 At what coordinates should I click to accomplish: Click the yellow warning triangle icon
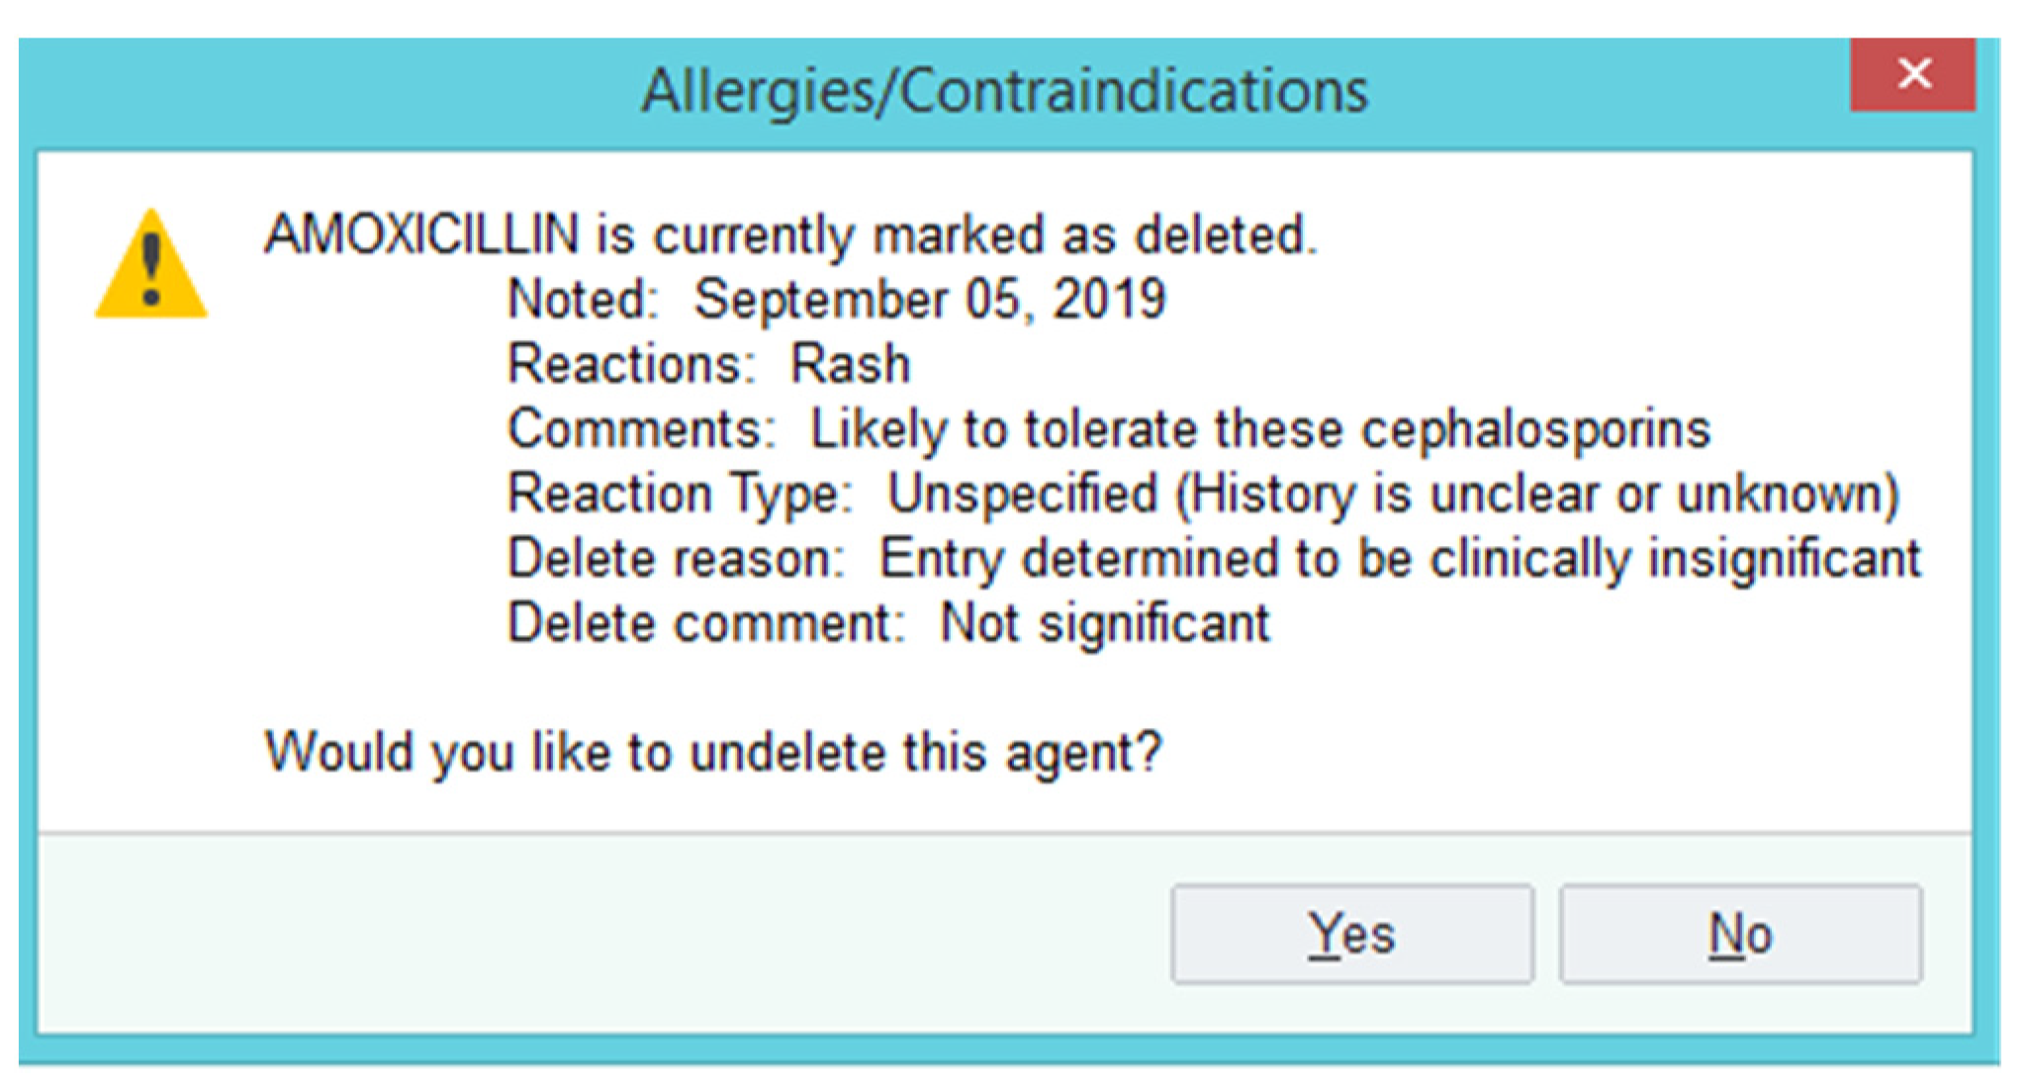tap(151, 267)
